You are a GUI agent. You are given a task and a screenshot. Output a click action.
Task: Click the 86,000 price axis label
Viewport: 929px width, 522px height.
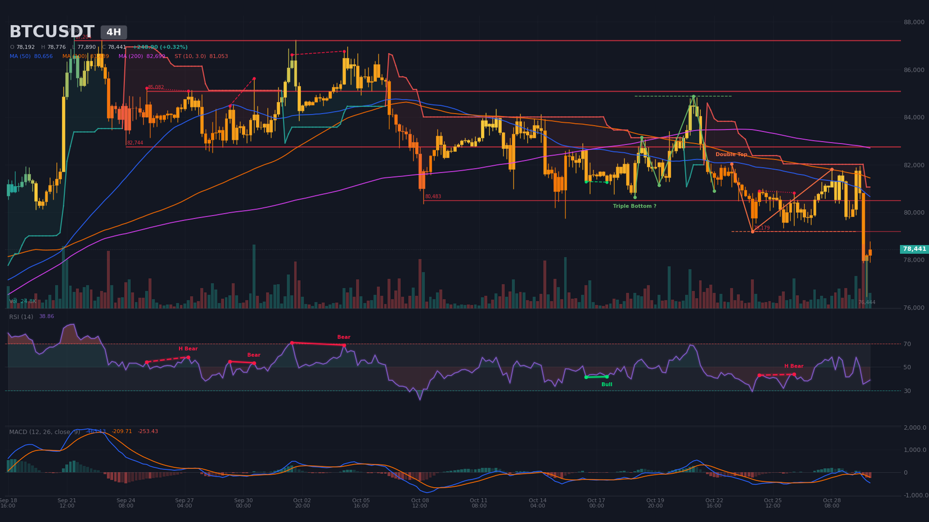click(914, 70)
